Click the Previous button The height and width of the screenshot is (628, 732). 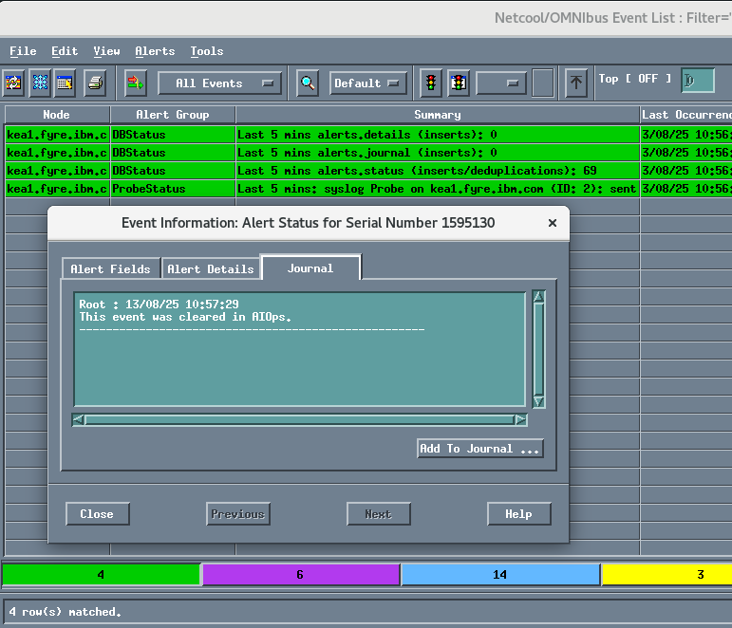click(238, 514)
